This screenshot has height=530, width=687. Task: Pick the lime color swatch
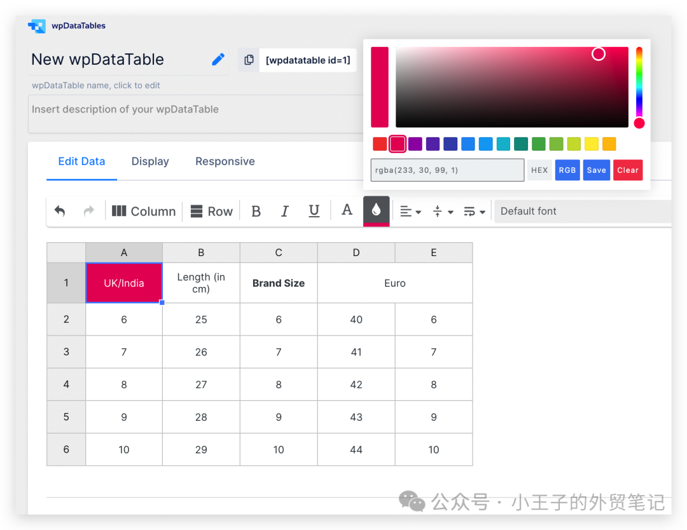click(x=574, y=144)
